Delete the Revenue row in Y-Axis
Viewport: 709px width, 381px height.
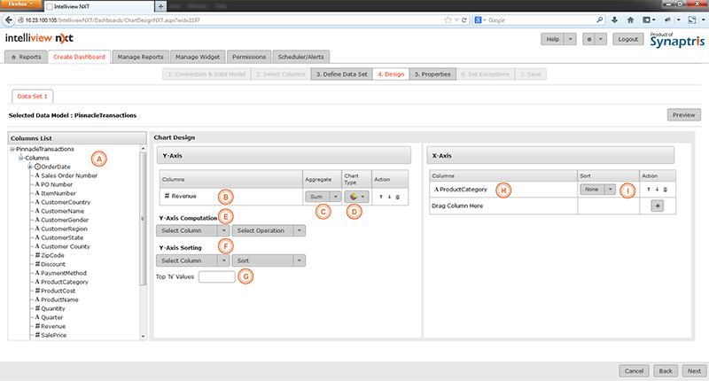click(x=398, y=196)
